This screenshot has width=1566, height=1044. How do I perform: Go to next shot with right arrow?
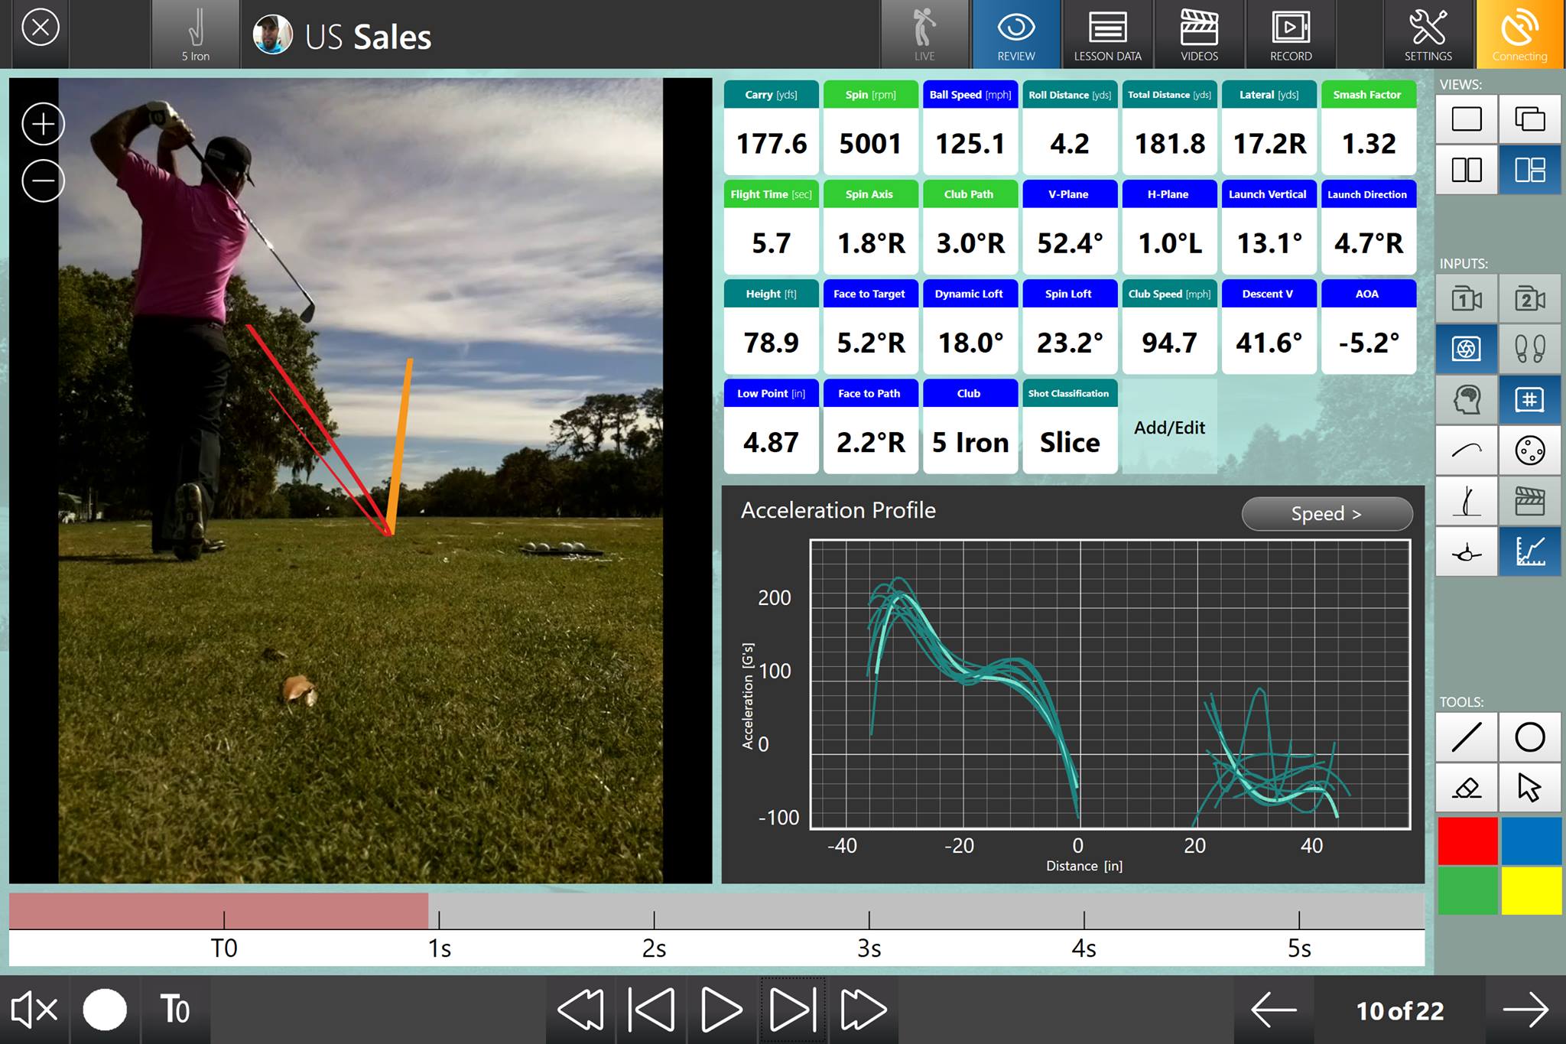click(1525, 1010)
